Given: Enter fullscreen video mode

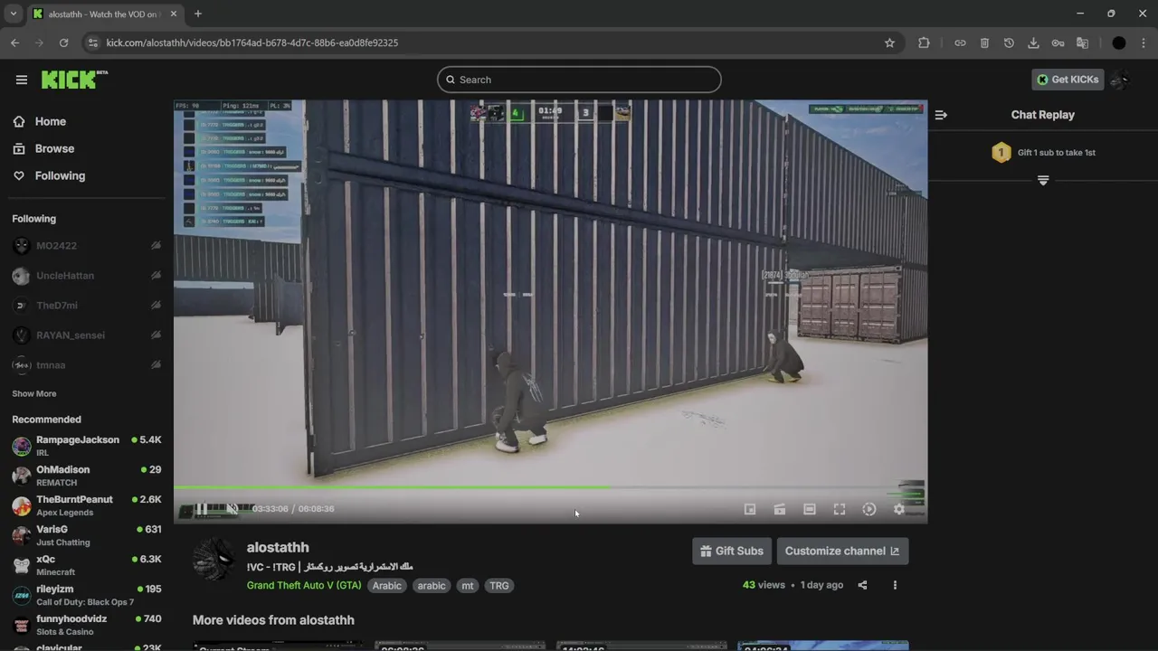Looking at the screenshot, I should 840,509.
